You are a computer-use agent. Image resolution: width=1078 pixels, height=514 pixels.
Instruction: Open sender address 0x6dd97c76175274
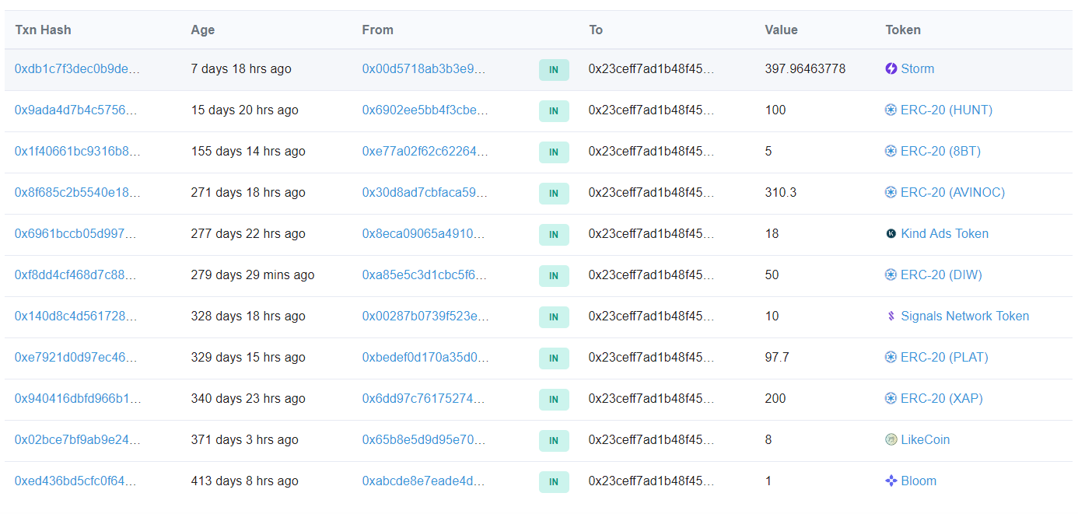424,398
